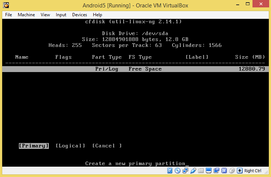Viewport: 271px width, 177px height.
Task: Select the [Cancel] option in cfdisk
Action: click(x=107, y=146)
